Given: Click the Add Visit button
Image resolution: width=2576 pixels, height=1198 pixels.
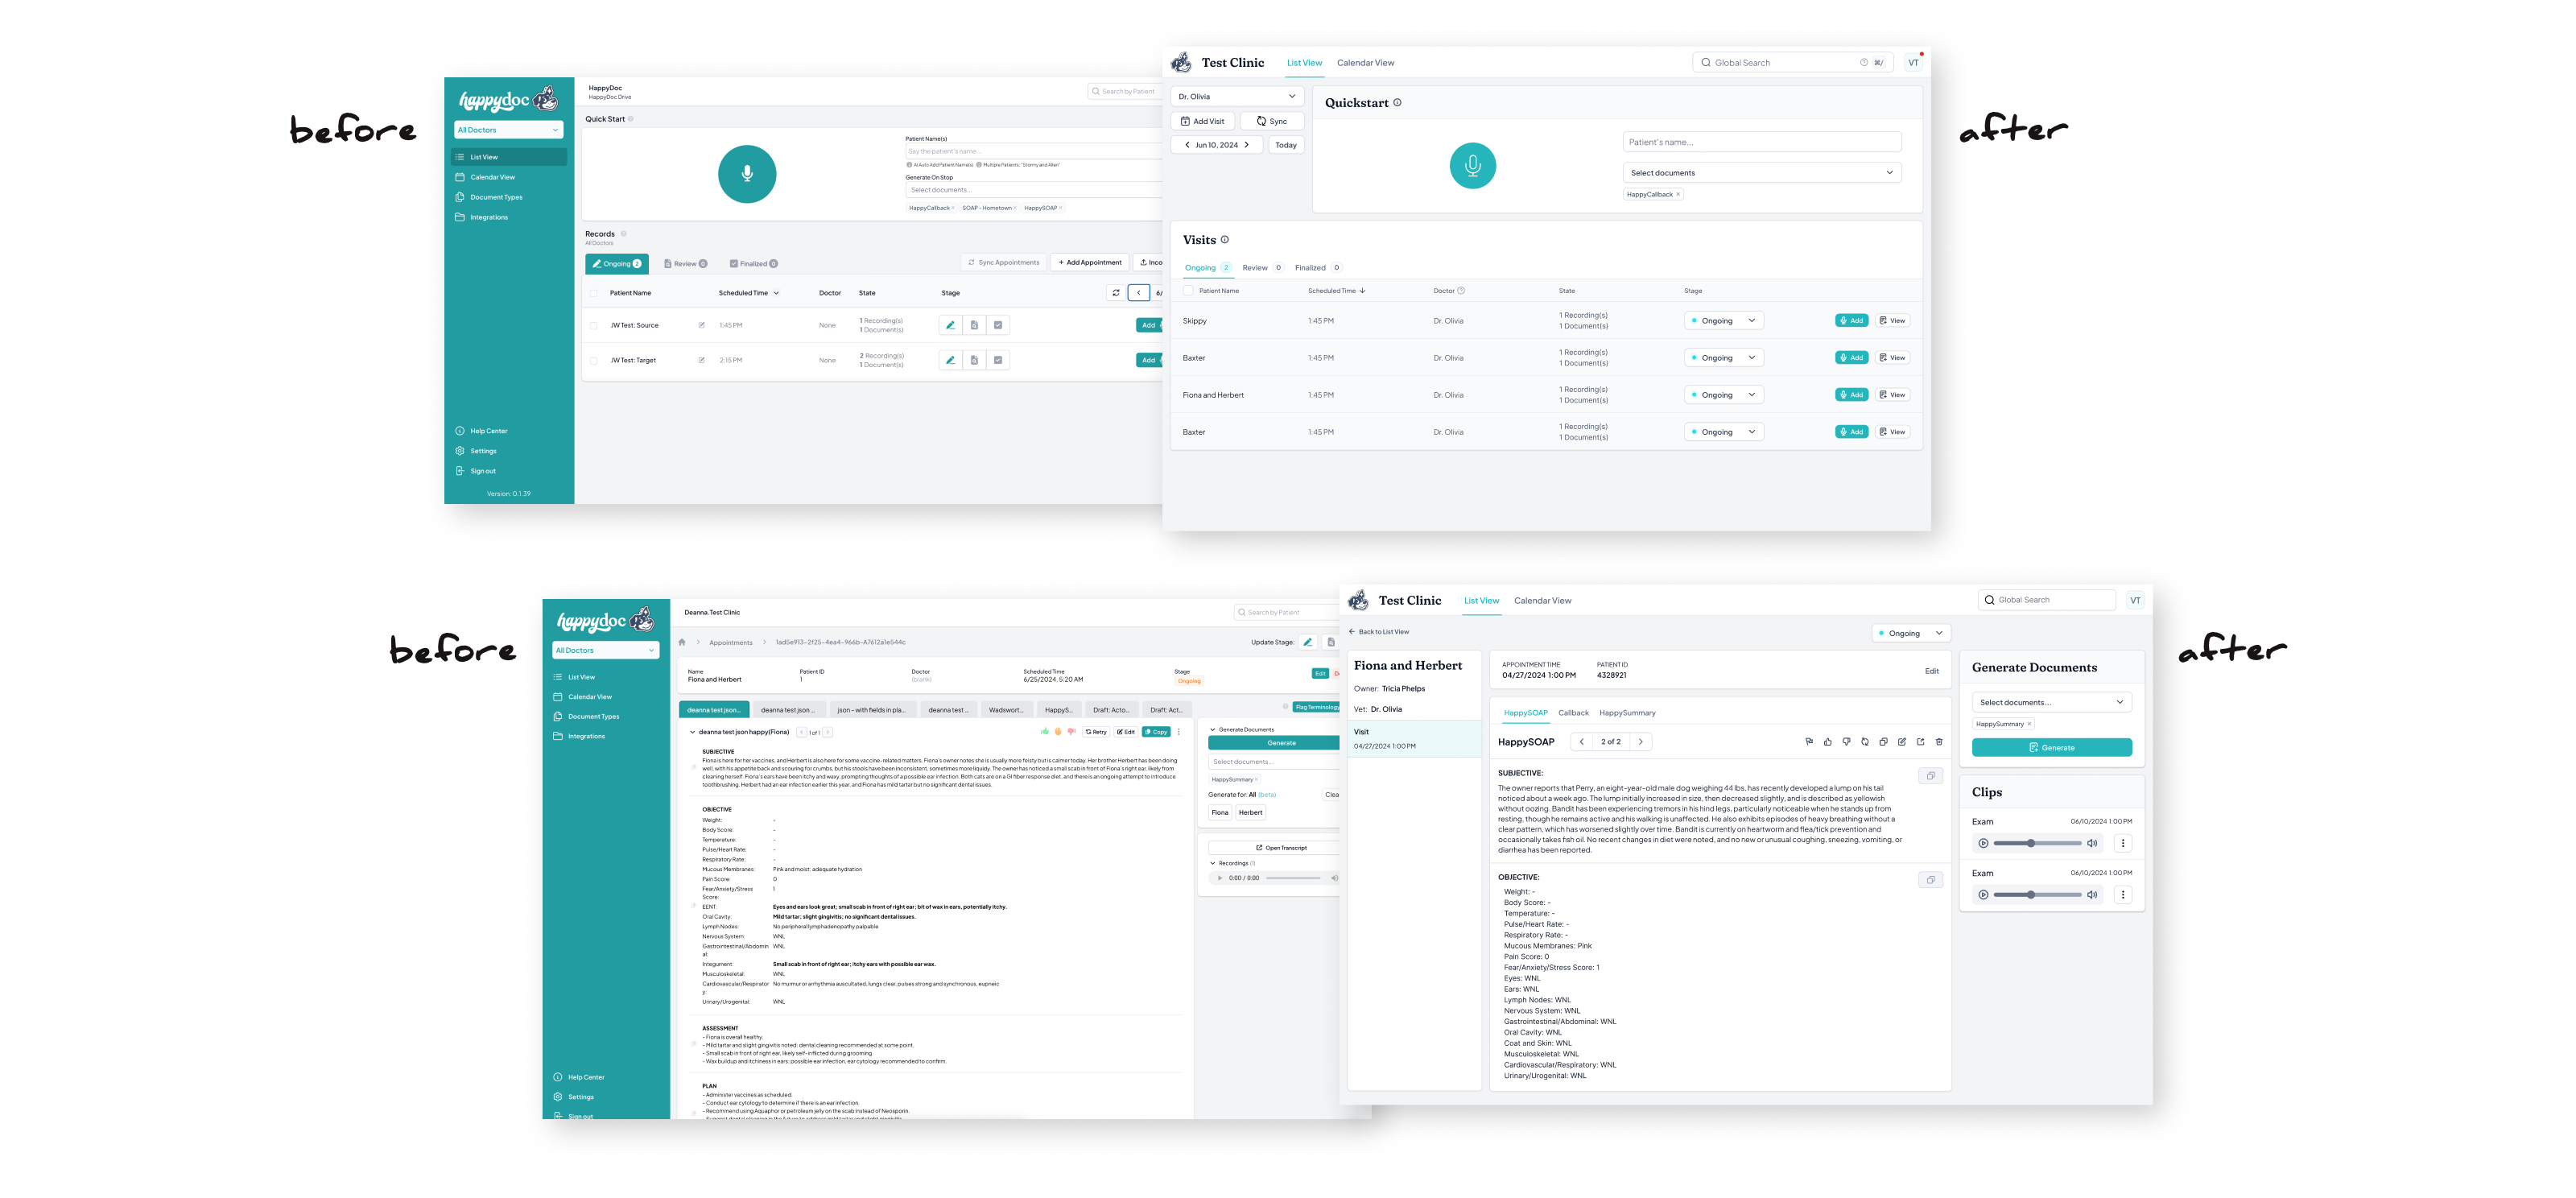Looking at the screenshot, I should (x=1202, y=121).
